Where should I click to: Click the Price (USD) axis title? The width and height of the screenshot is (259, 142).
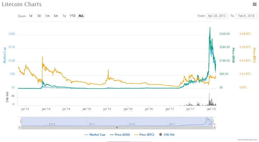pos(234,55)
